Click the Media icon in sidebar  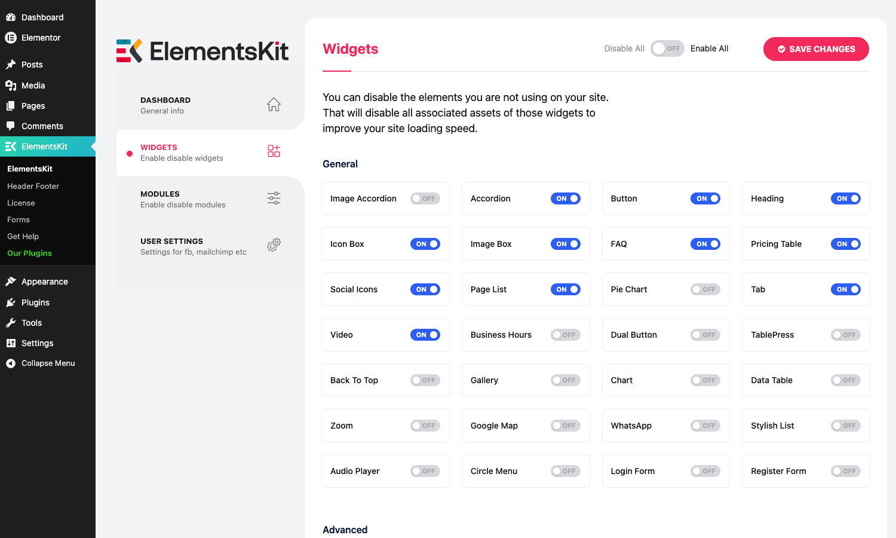click(11, 85)
